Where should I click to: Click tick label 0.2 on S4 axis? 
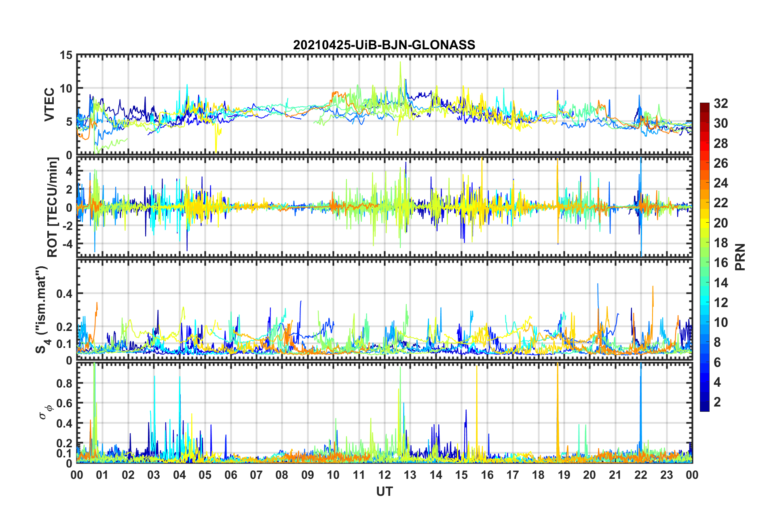click(x=65, y=327)
